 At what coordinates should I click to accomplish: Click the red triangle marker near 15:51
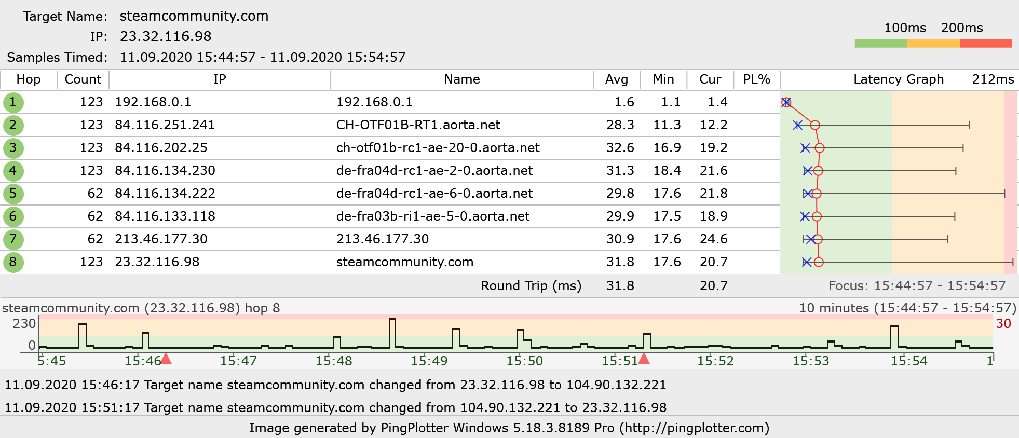pos(644,359)
